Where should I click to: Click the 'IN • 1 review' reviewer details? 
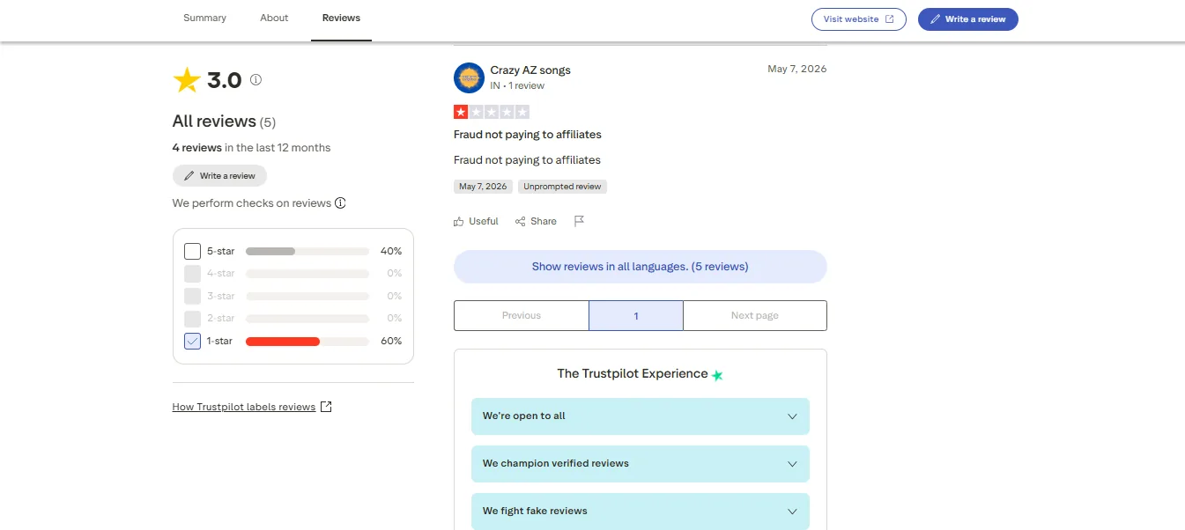click(517, 86)
